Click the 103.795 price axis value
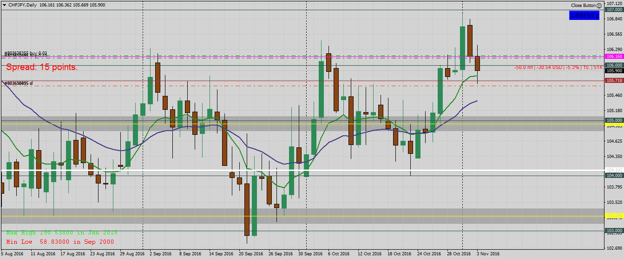The width and height of the screenshot is (624, 259). click(615, 187)
